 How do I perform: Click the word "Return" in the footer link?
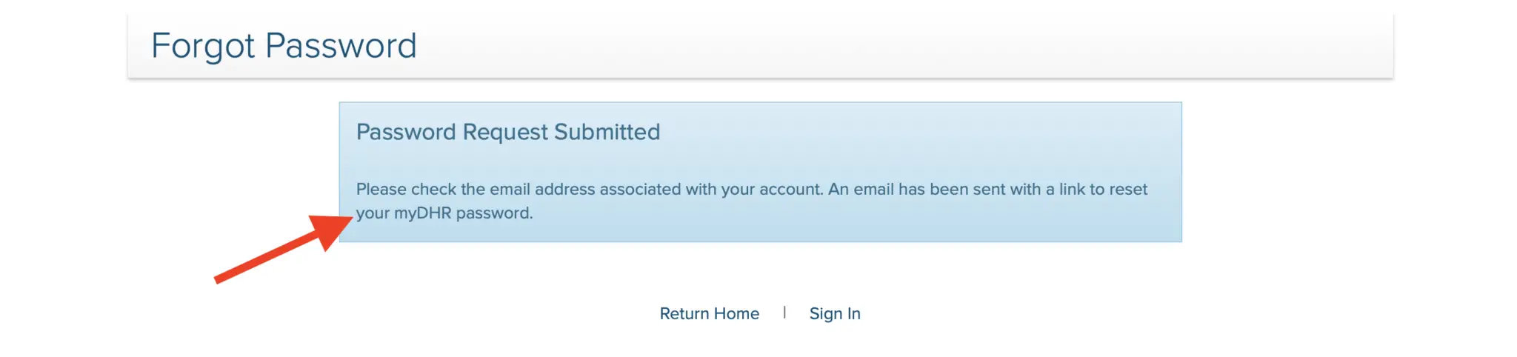[684, 313]
